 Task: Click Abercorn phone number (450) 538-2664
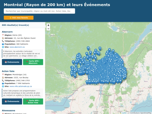(x=23, y=41)
